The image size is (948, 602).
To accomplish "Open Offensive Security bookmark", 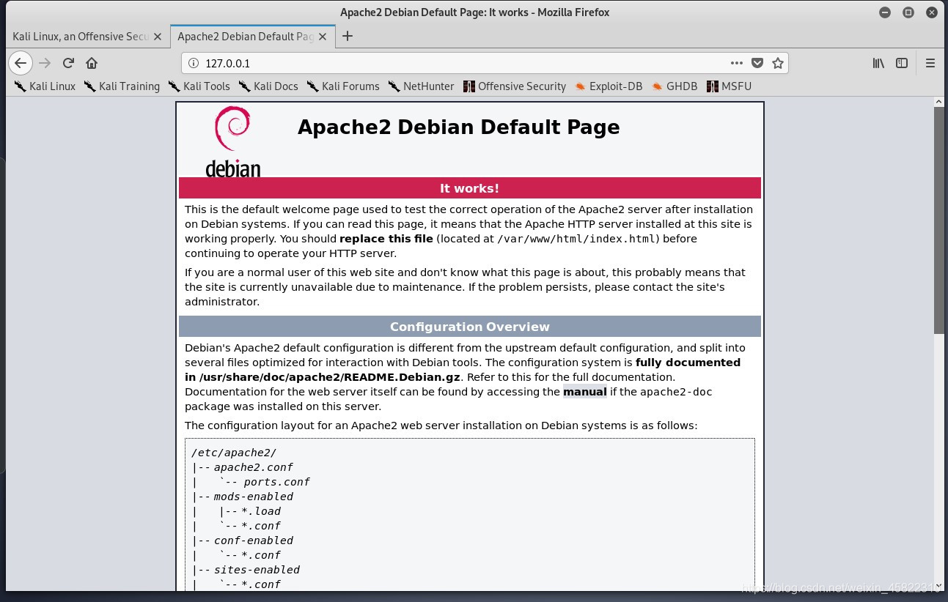I will (515, 86).
